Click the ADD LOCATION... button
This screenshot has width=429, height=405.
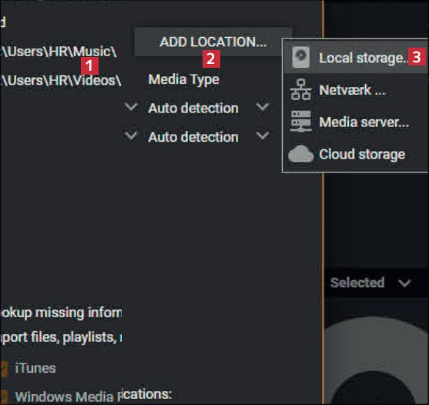[213, 42]
